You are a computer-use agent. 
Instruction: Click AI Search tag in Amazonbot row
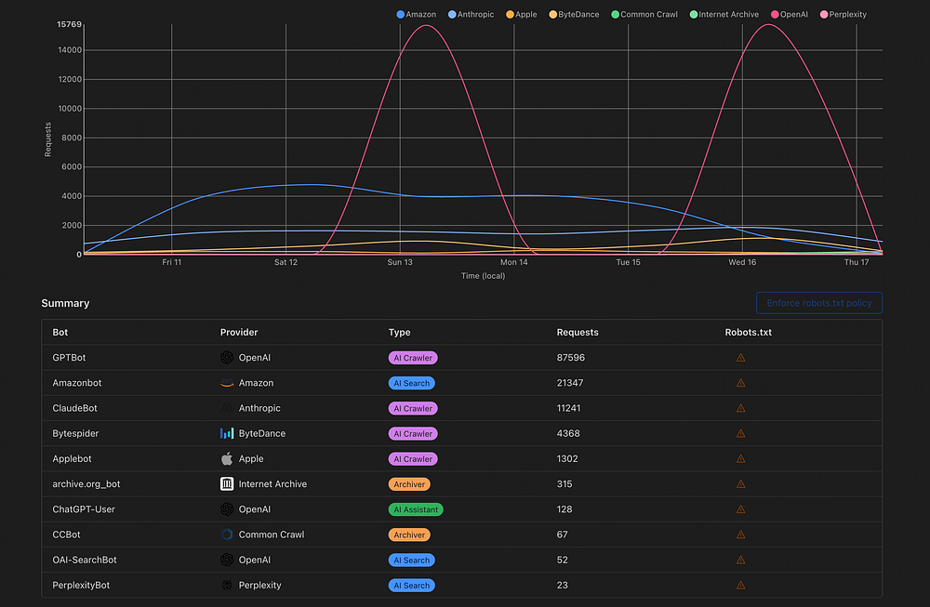click(412, 384)
